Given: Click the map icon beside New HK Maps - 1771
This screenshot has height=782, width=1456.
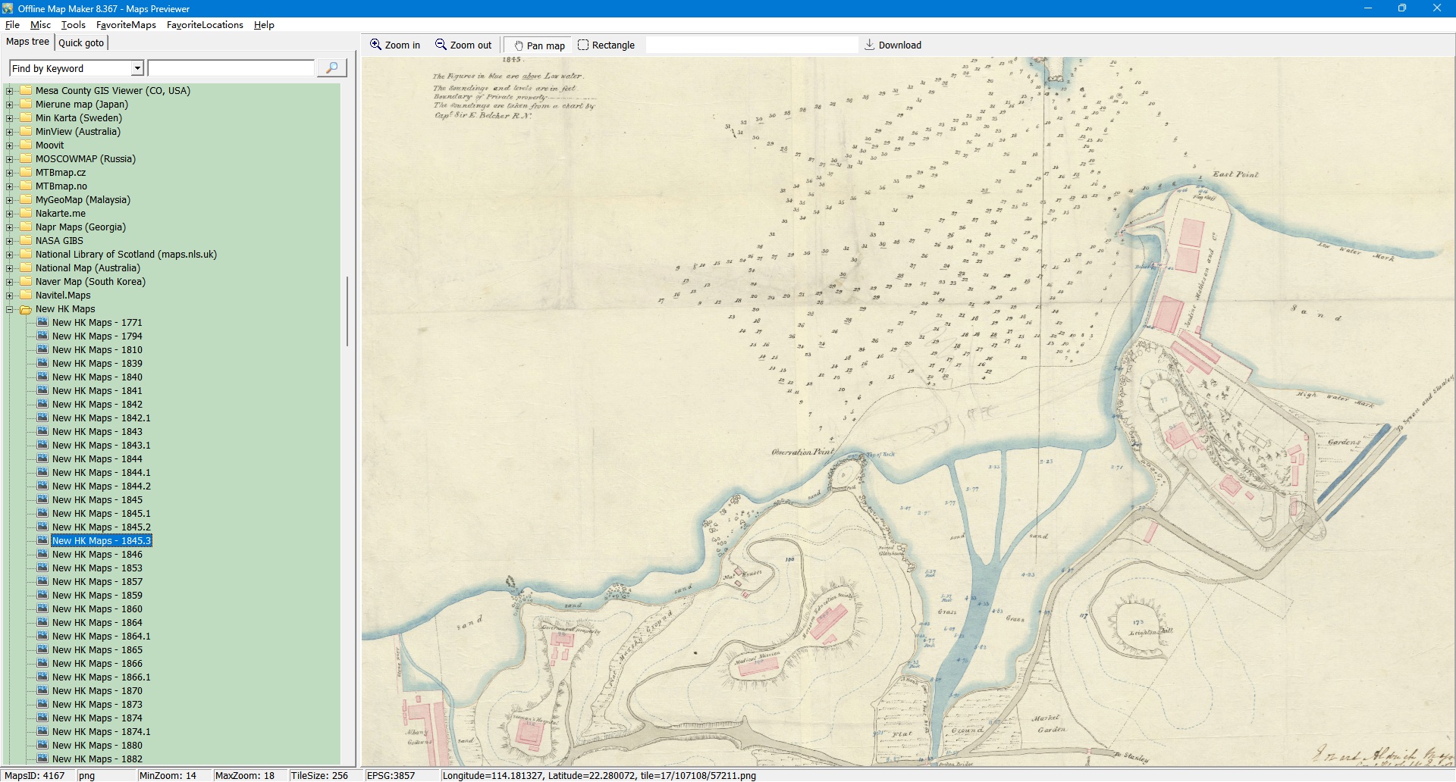Looking at the screenshot, I should [42, 323].
